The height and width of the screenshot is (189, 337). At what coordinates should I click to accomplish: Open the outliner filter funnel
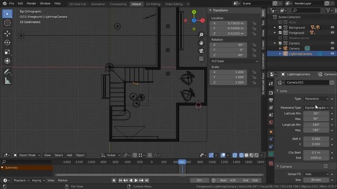[328, 10]
